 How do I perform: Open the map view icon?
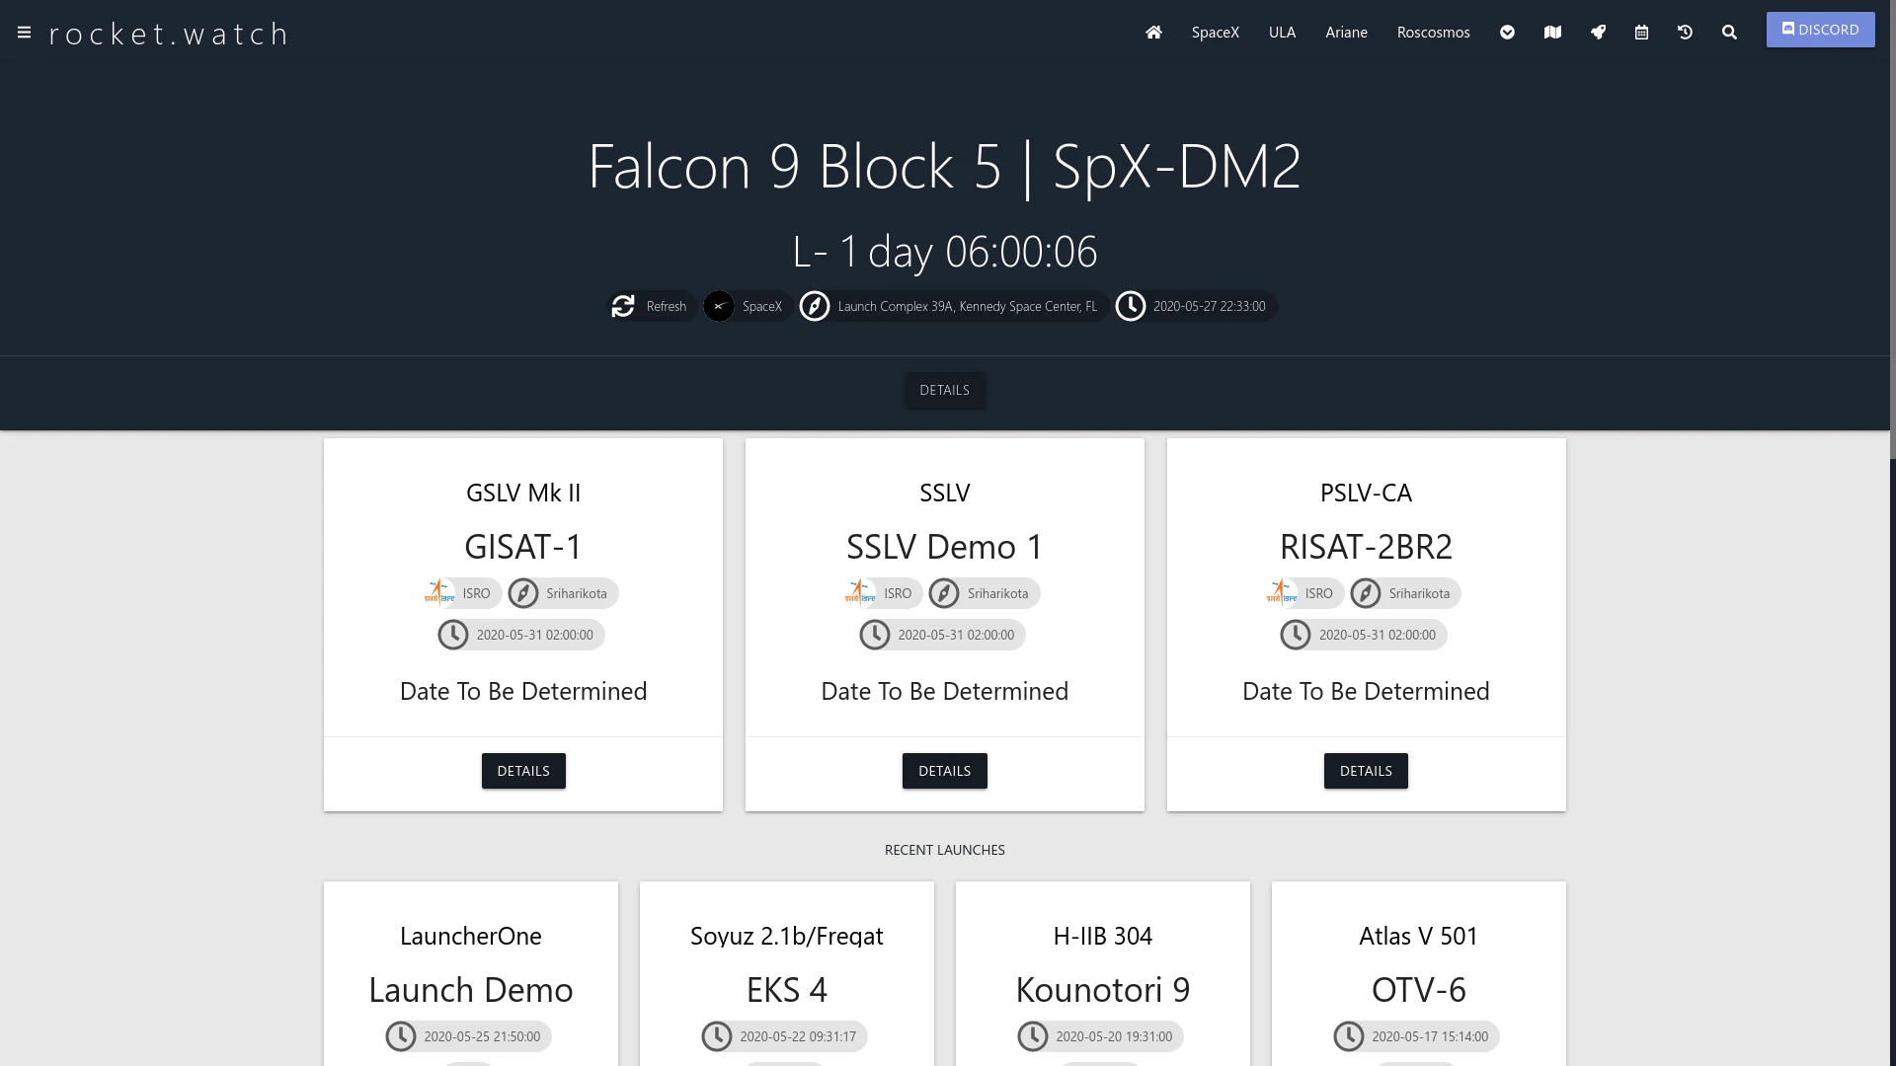click(1552, 33)
